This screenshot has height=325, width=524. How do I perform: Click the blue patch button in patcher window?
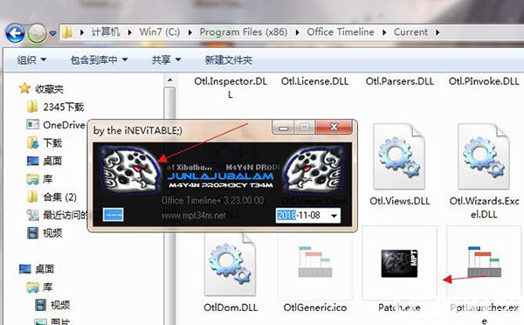[113, 215]
